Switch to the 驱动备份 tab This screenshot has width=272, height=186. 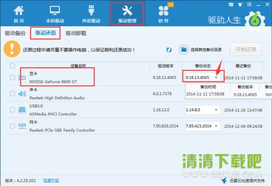click(15, 33)
